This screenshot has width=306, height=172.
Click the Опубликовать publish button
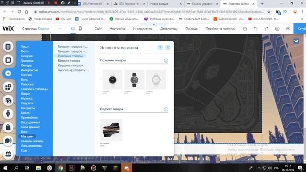pyautogui.click(x=300, y=29)
